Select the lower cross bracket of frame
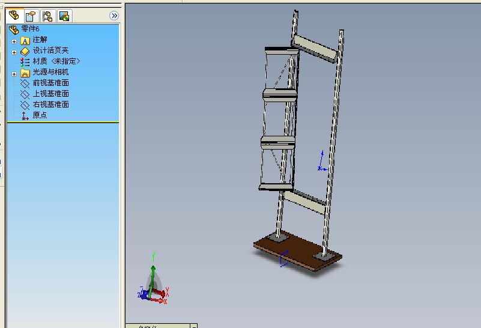481x328 pixels. pyautogui.click(x=304, y=202)
